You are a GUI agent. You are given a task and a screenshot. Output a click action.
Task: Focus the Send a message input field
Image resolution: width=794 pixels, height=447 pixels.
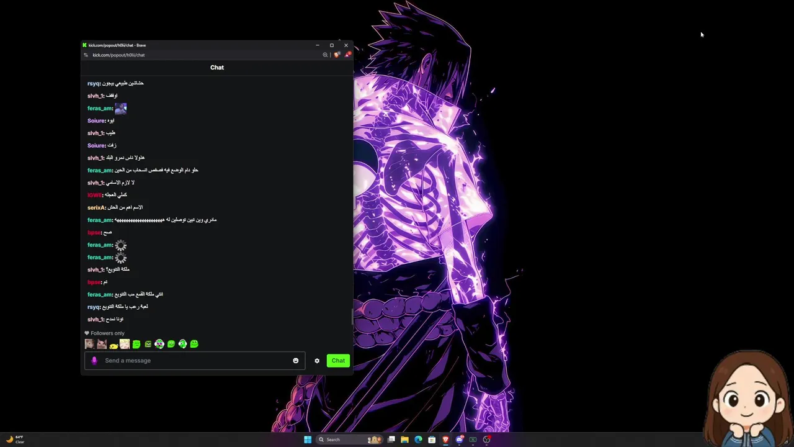[195, 361]
